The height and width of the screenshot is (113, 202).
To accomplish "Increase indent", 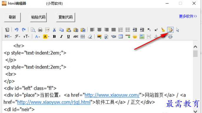I will pyautogui.click(x=135, y=30).
